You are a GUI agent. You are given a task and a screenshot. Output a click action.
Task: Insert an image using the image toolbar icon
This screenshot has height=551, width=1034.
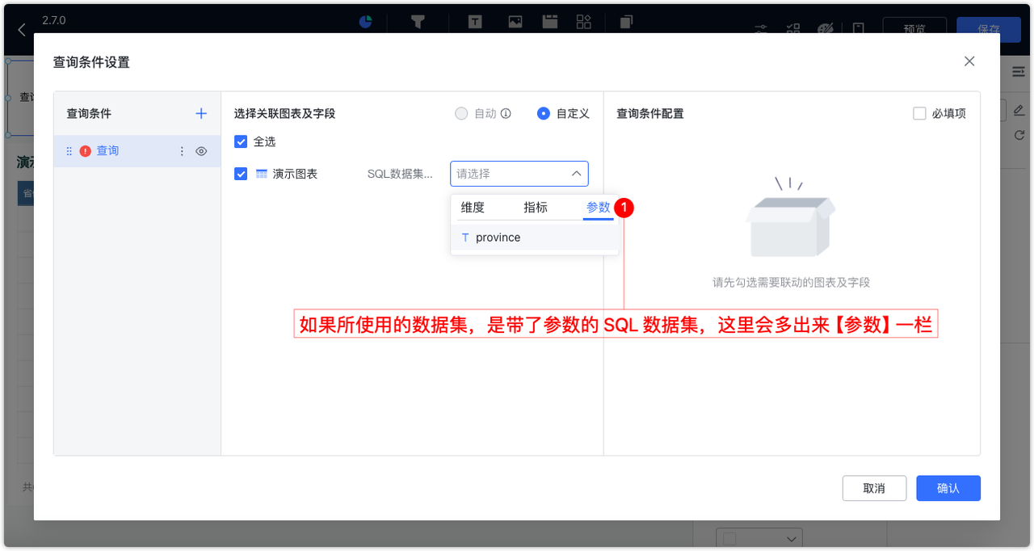point(515,22)
